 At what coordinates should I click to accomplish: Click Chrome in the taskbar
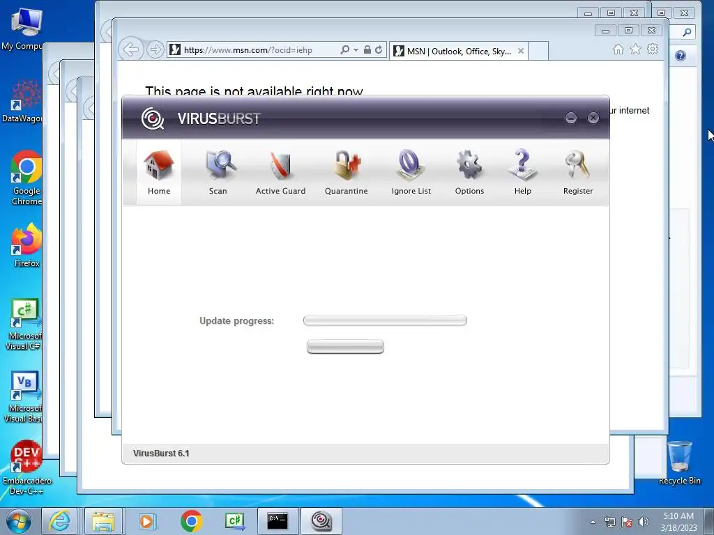pos(191,521)
